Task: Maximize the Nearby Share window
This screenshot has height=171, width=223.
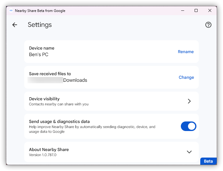Action: coord(196,11)
